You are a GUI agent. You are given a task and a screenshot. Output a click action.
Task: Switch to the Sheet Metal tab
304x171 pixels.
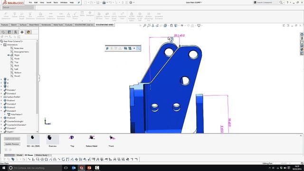pyautogui.click(x=34, y=25)
